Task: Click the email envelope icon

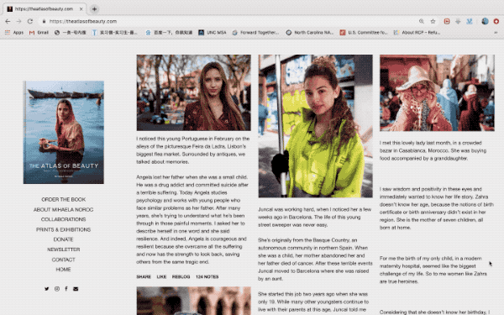Action: (x=76, y=289)
